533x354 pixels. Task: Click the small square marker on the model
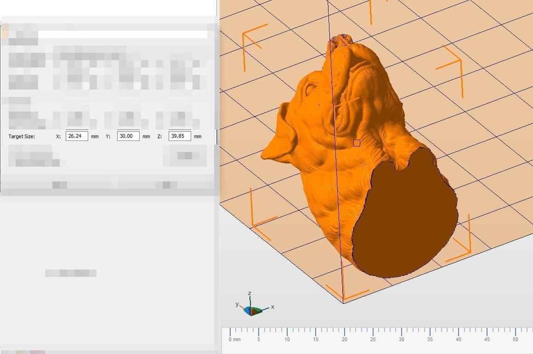[357, 143]
